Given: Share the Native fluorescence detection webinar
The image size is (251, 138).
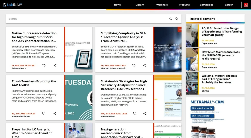Looking at the screenshot, I should click(55, 65).
